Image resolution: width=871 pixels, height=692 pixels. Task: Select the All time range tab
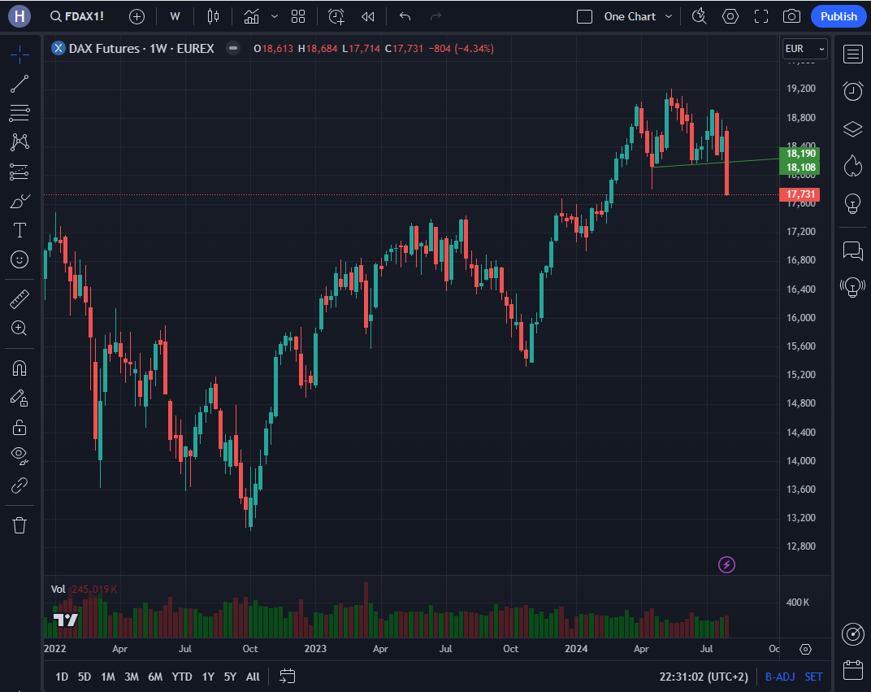tap(252, 676)
